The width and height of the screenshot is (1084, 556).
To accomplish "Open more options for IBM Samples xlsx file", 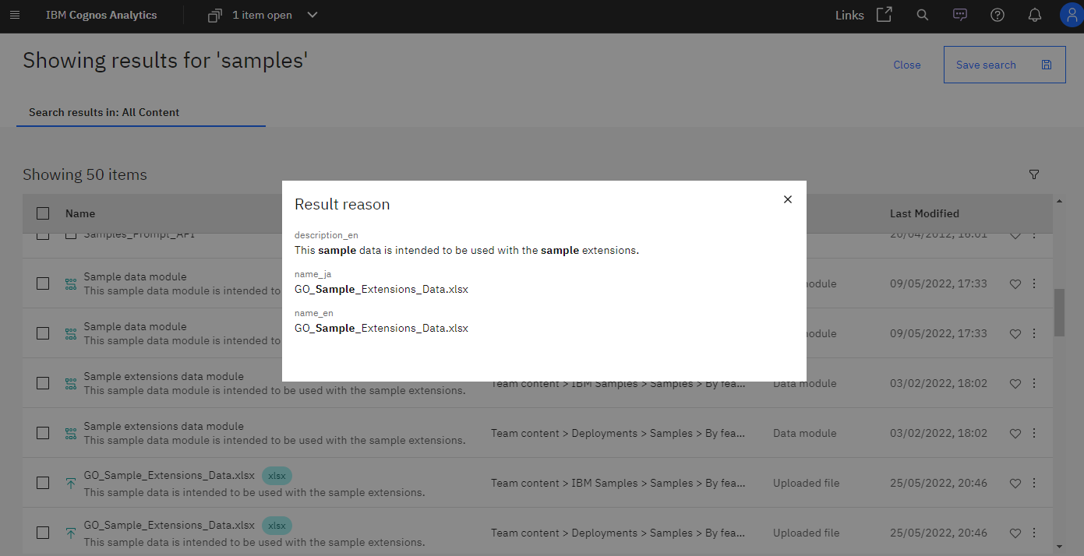I will (x=1034, y=483).
